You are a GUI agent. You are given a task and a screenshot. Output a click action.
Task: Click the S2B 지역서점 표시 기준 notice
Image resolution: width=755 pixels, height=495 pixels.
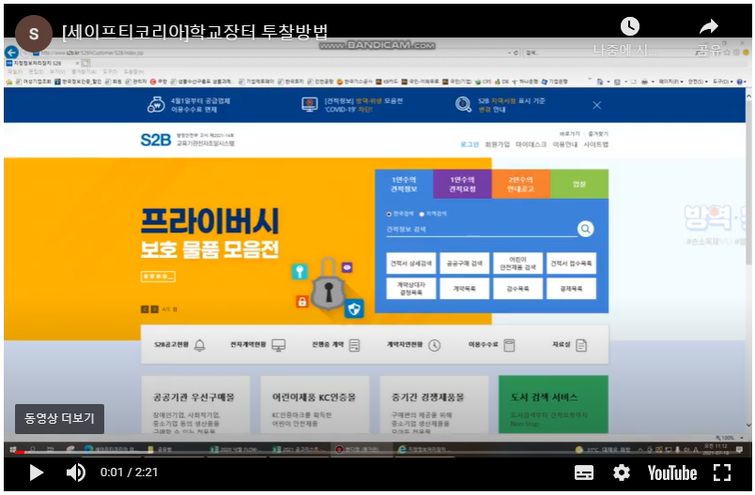(x=501, y=105)
